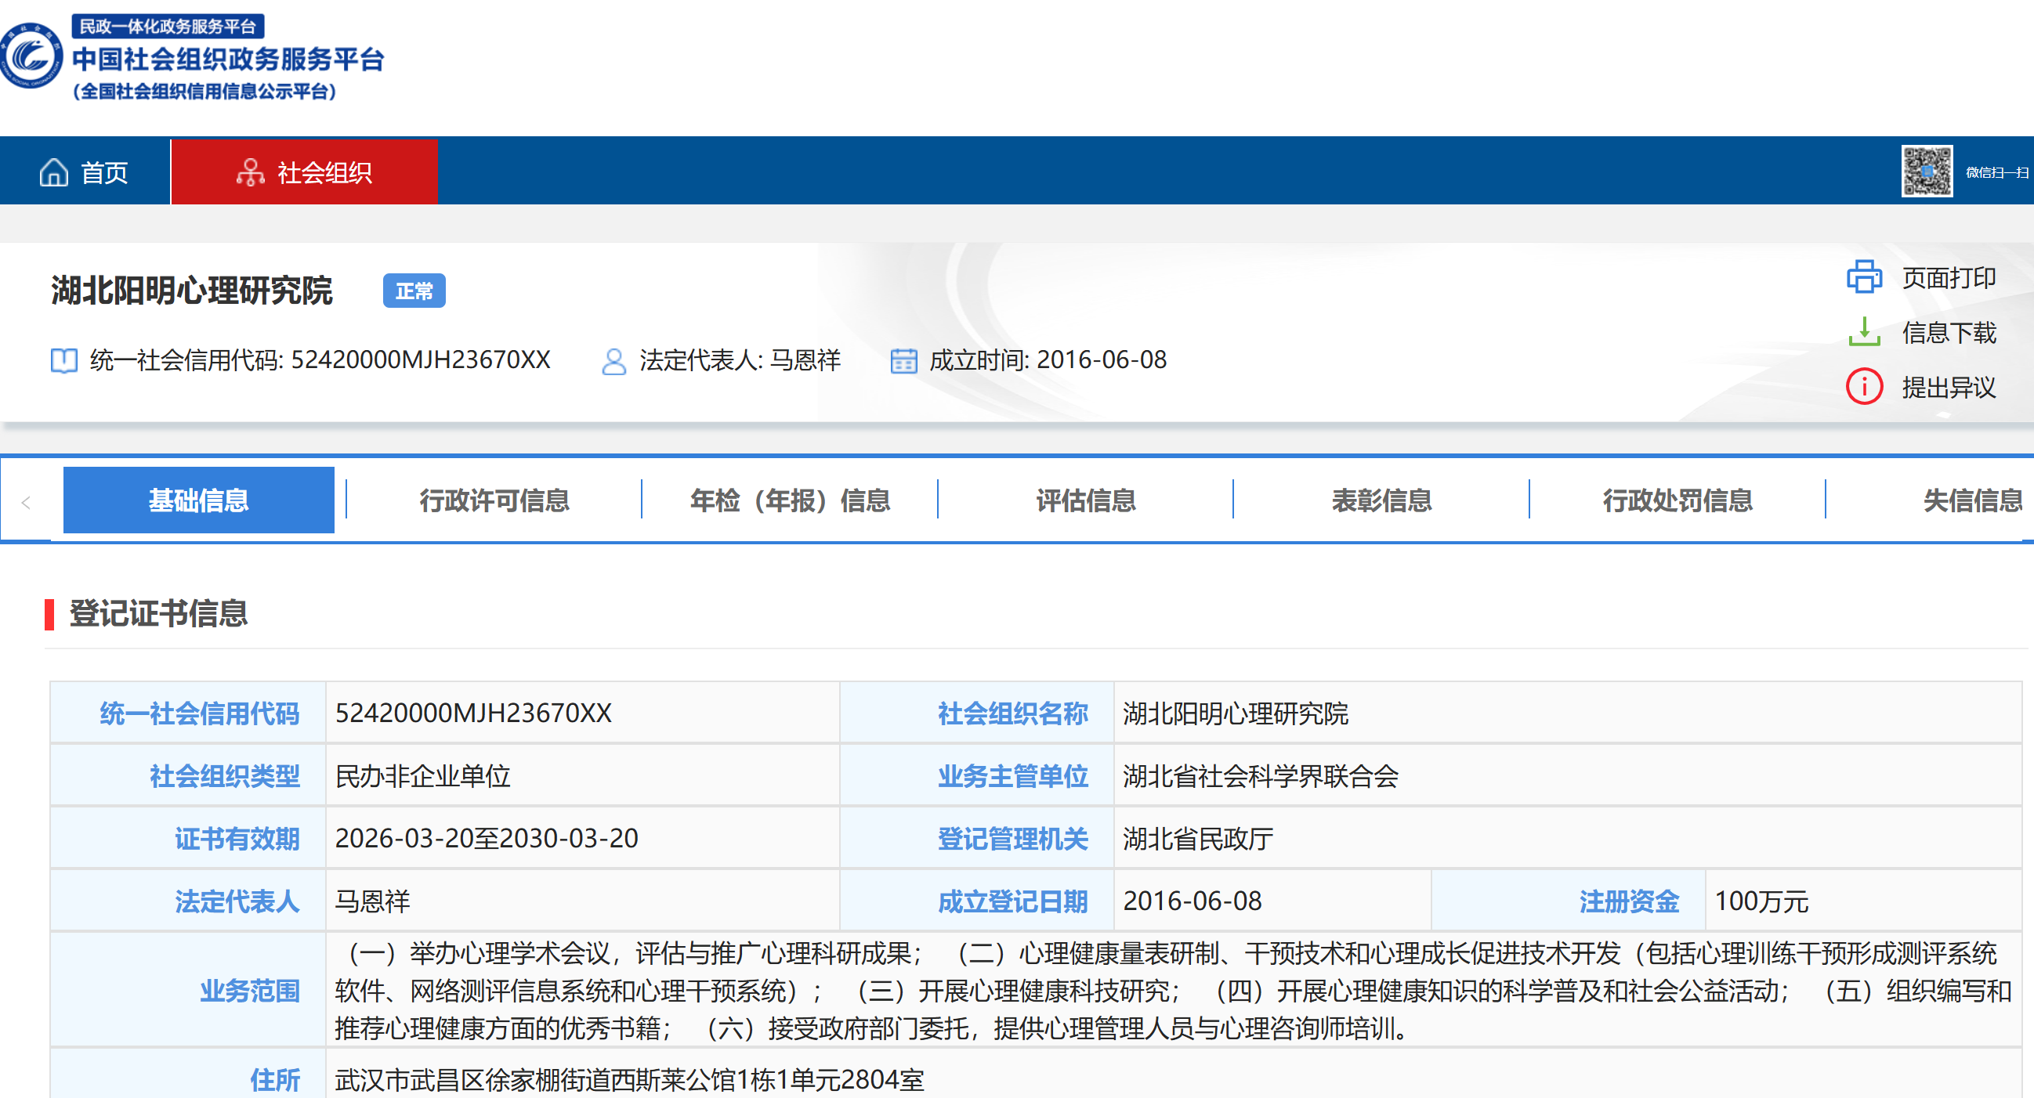2034x1098 pixels.
Task: Click the home icon beside 首页
Action: point(54,172)
